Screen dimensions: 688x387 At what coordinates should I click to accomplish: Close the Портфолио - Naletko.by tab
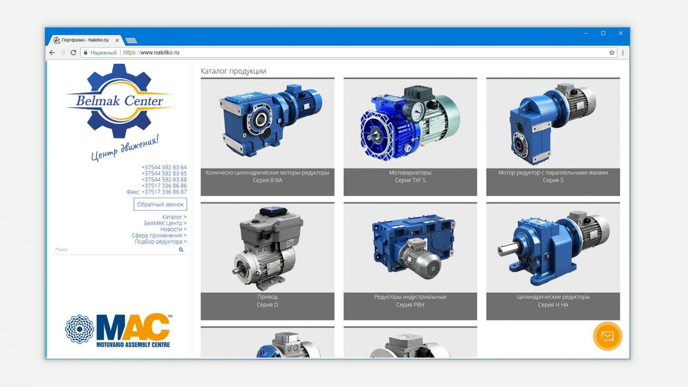point(117,40)
